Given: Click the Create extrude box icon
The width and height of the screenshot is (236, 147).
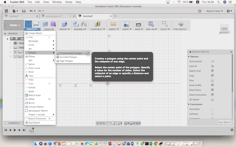Looking at the screenshot, I should pos(45,24).
